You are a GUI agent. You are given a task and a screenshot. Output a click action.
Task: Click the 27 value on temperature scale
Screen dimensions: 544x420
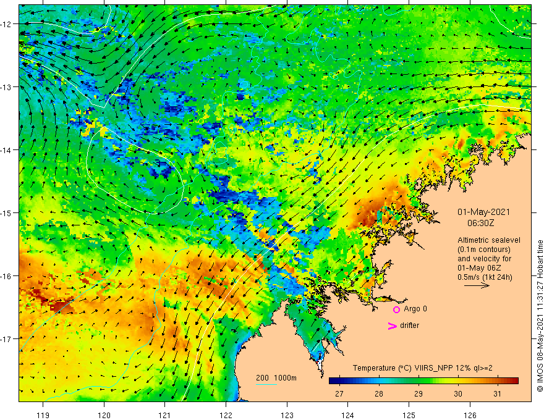(x=339, y=393)
